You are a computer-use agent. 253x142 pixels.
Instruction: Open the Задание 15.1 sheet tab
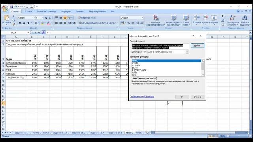tap(22, 133)
